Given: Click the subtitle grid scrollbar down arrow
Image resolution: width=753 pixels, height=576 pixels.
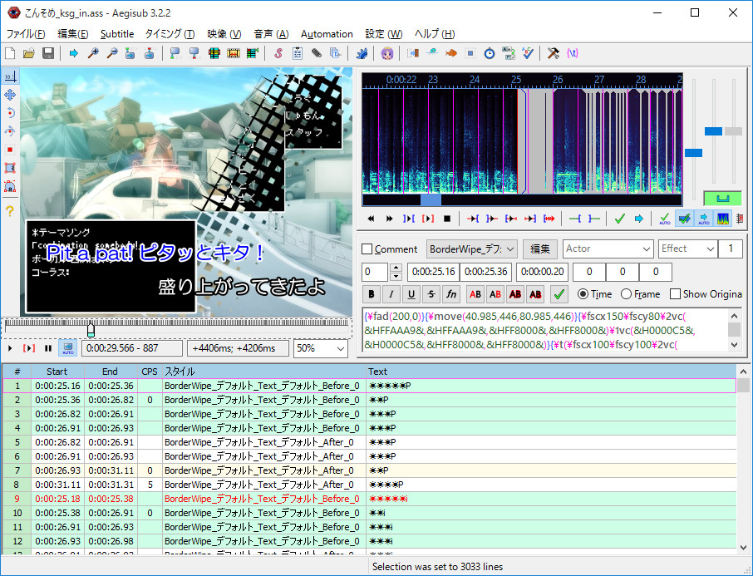Looking at the screenshot, I should [743, 547].
